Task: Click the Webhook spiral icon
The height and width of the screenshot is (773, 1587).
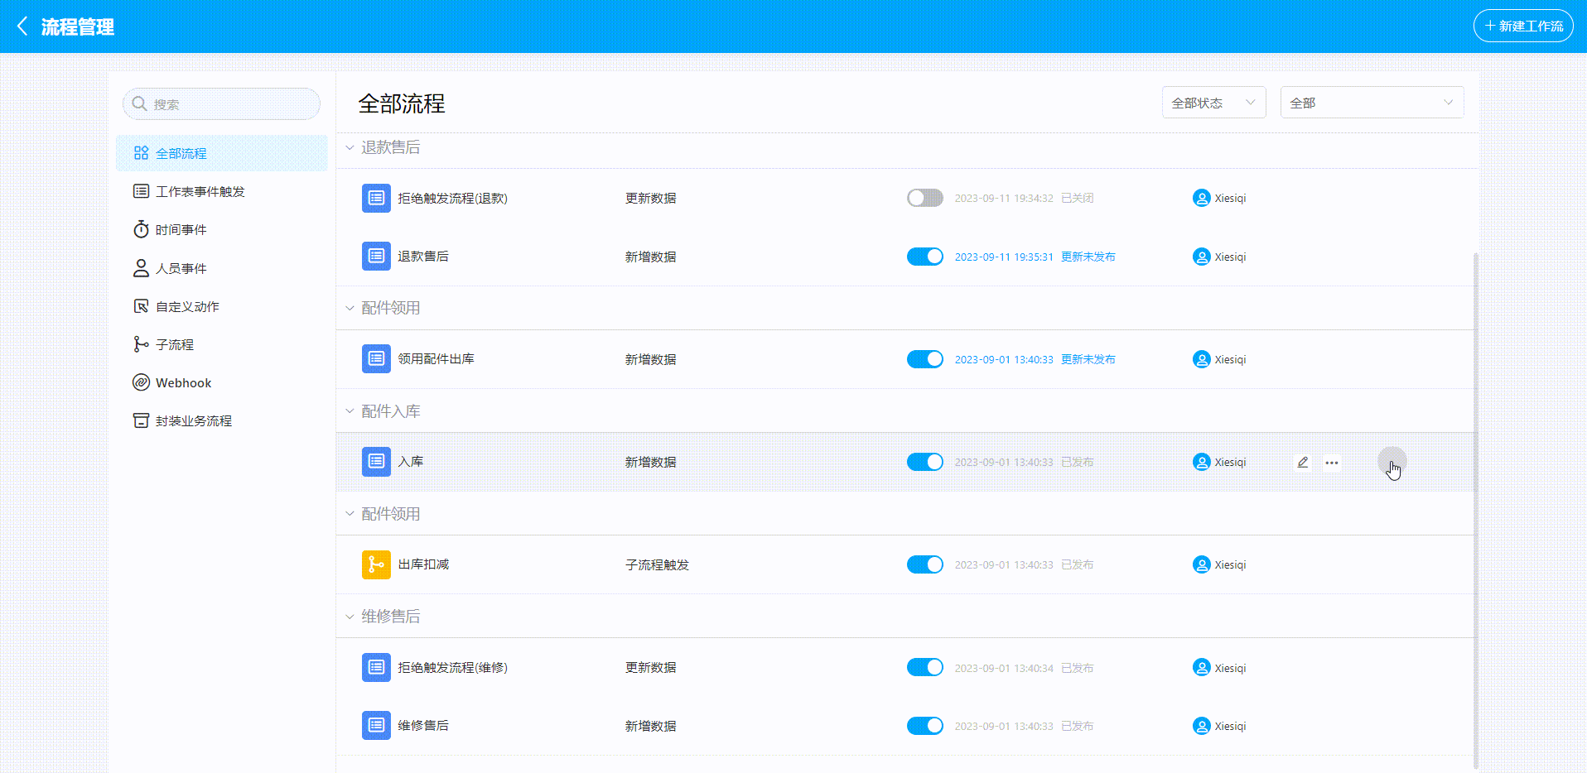Action: (141, 382)
